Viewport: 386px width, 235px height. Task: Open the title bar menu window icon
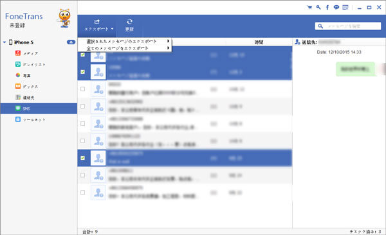pos(345,7)
